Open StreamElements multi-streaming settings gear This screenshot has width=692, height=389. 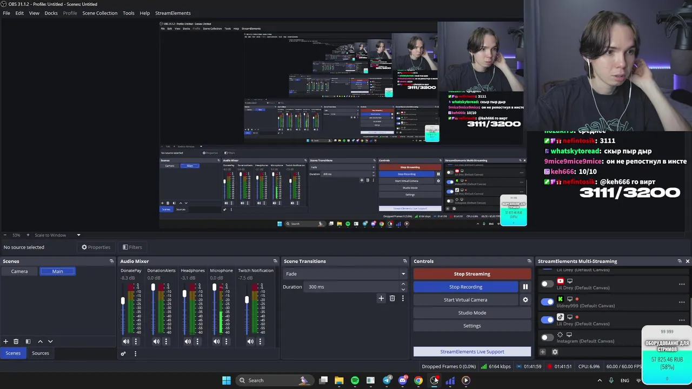[555, 352]
